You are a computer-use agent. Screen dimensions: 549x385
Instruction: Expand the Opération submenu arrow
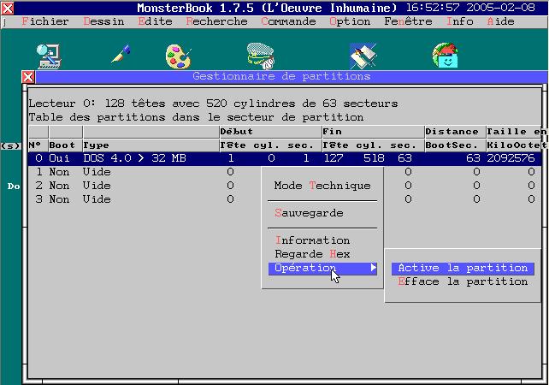coord(373,268)
